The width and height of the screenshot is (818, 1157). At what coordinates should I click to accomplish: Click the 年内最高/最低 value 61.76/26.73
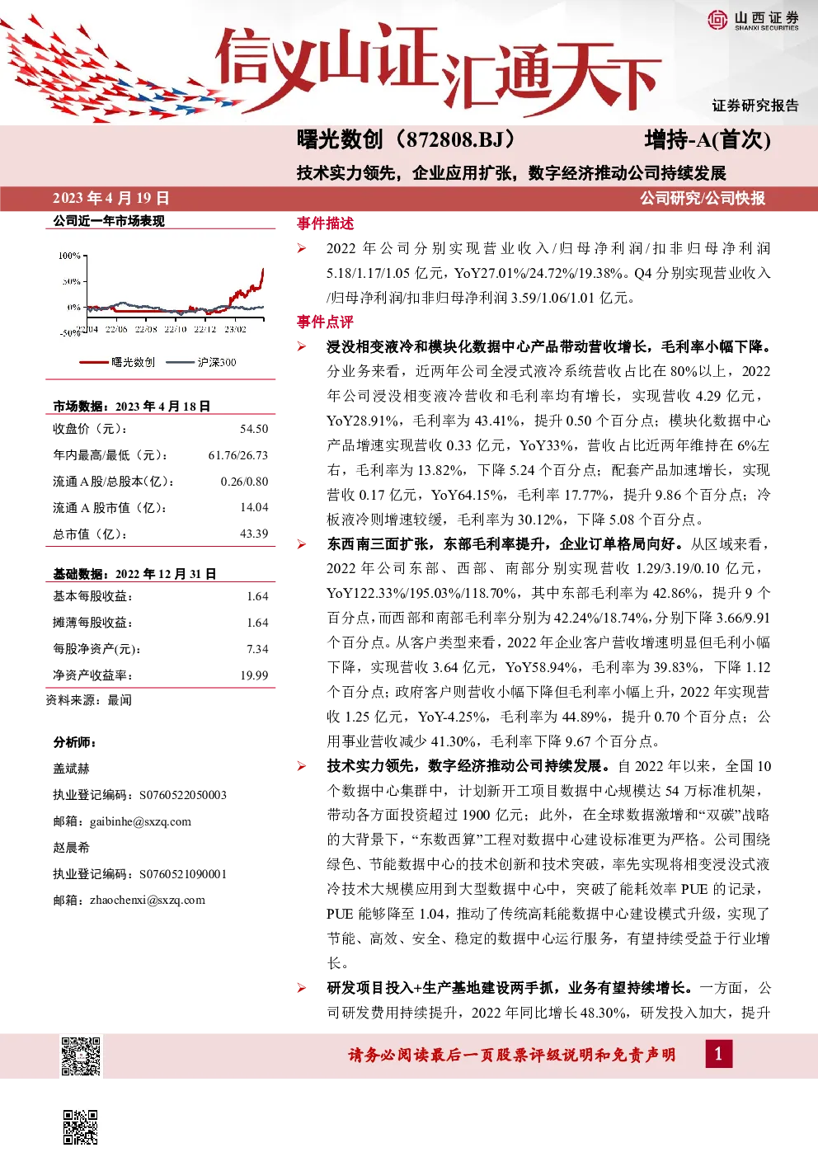tap(238, 455)
